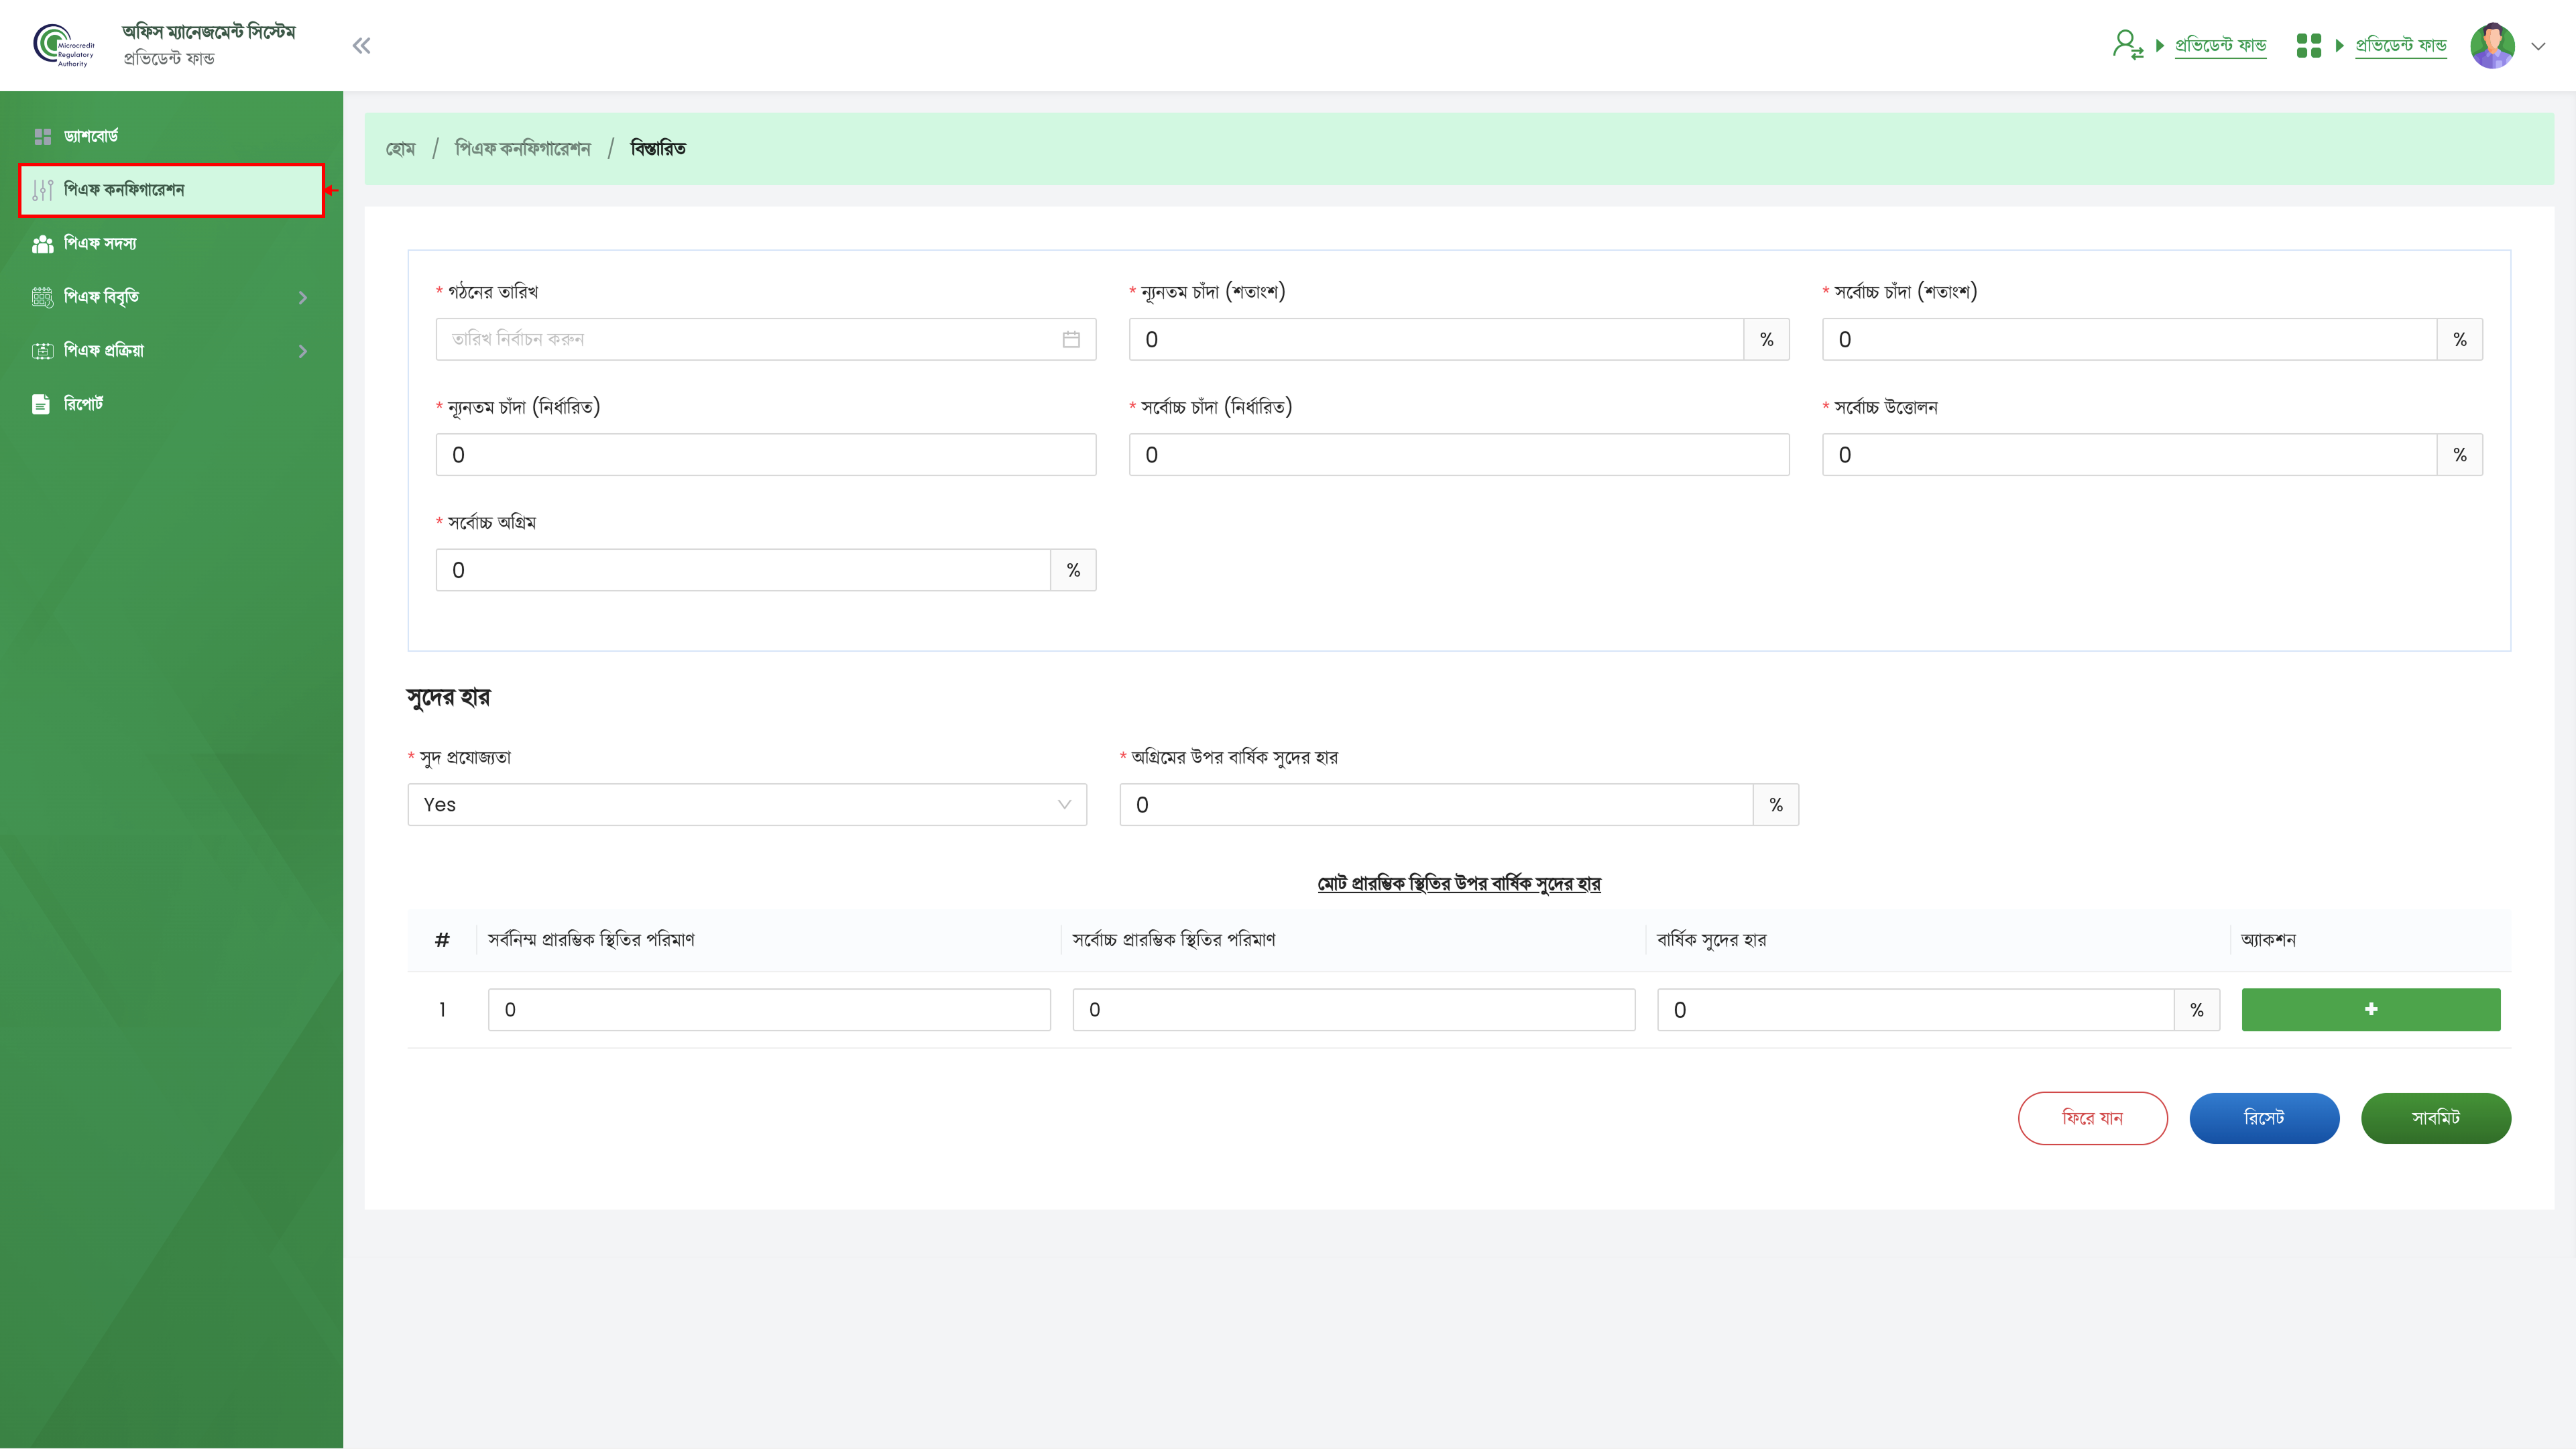Click অফিস ম্যানেজমেন্ট সিস্টেম title text
This screenshot has width=2576, height=1449.
point(209,32)
